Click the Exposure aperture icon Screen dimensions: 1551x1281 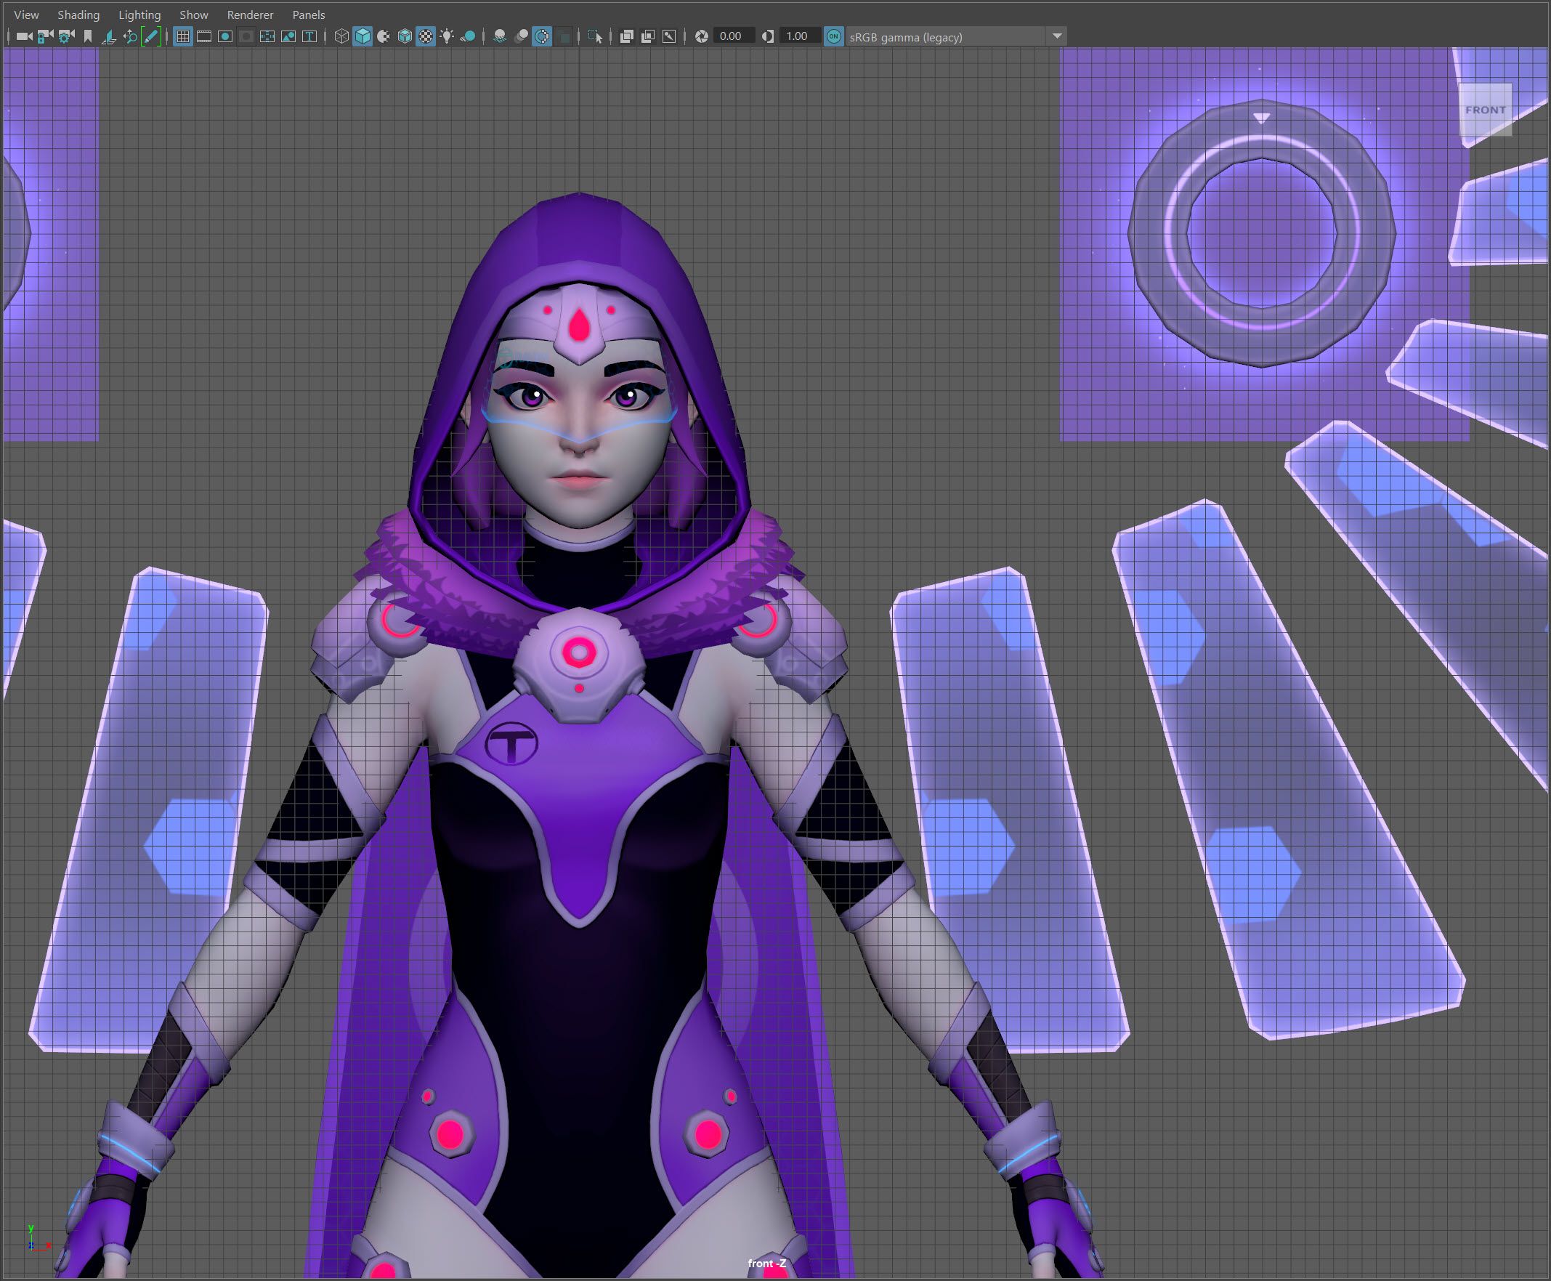702,36
